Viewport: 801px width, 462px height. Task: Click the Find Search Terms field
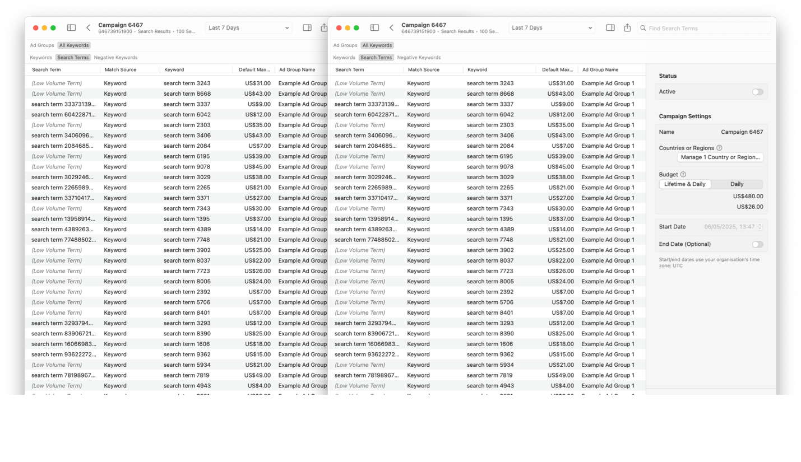click(704, 28)
